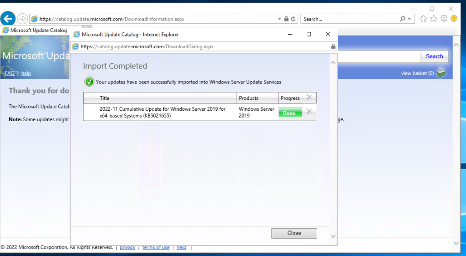
Task: Click the Search button on catalog page
Action: click(x=434, y=56)
